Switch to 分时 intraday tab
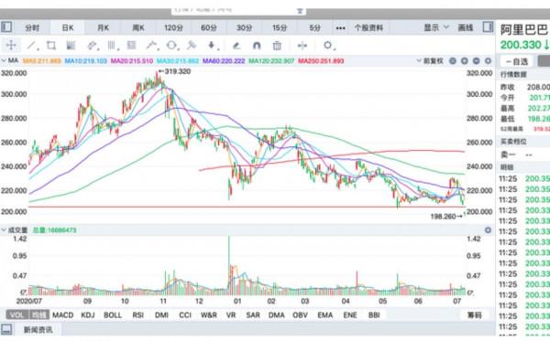The width and height of the screenshot is (550, 341). [x=32, y=28]
